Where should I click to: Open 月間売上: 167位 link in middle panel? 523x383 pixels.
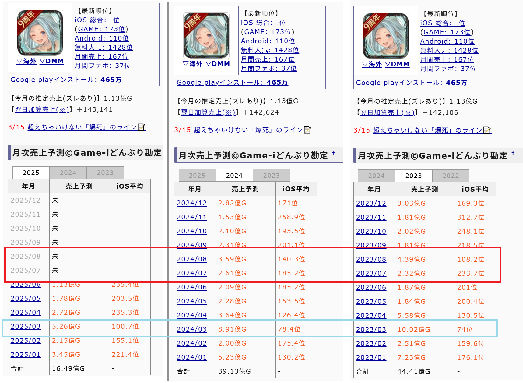pyautogui.click(x=268, y=59)
